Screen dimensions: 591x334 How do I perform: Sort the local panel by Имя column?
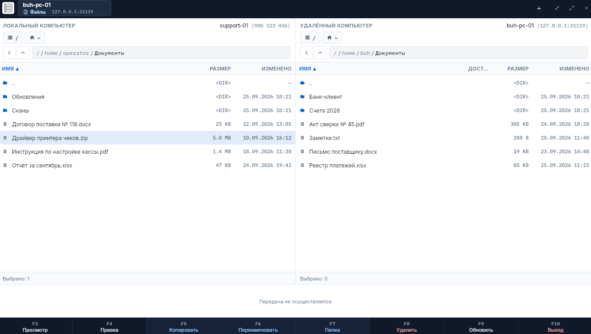point(11,69)
